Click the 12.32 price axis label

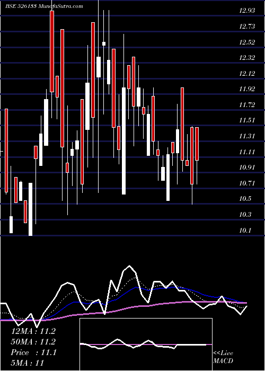247,57
